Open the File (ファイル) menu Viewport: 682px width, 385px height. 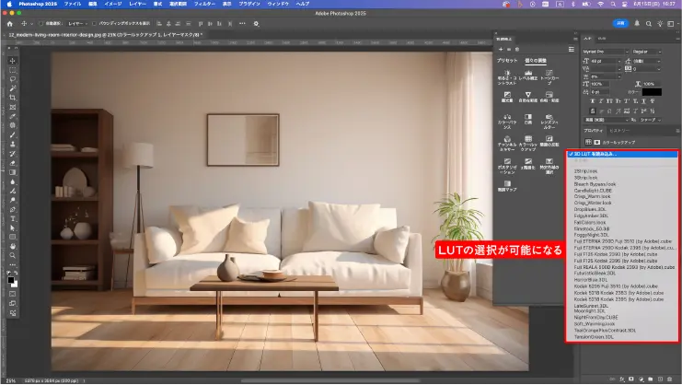(x=72, y=4)
